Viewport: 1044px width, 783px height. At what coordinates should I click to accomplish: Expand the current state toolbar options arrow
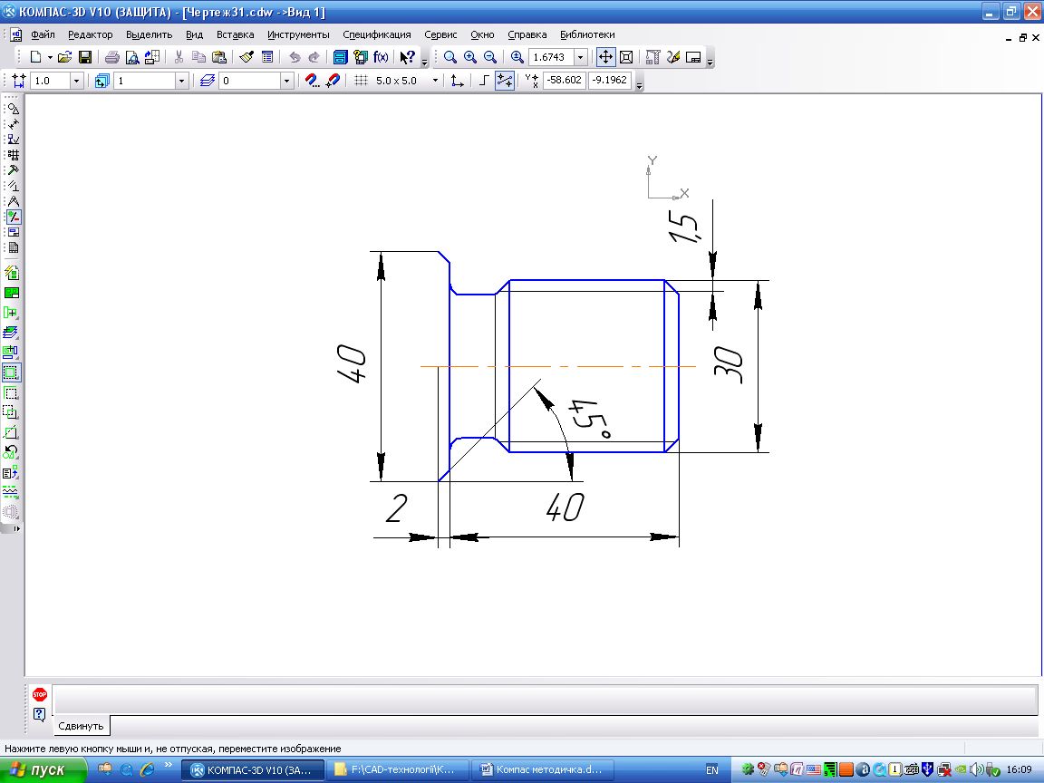[640, 85]
